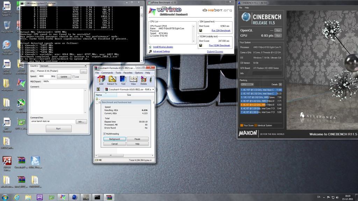This screenshot has height=201, width=358.
Task: Click the Test icon in the WinRAR toolbar
Action: click(123, 80)
